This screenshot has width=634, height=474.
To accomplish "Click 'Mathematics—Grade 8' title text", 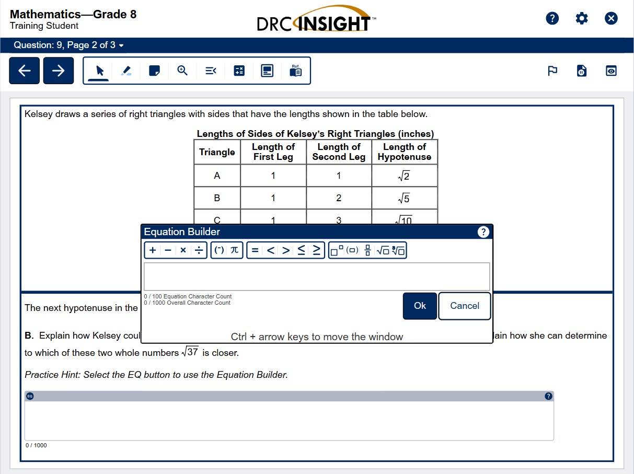I will pos(73,15).
